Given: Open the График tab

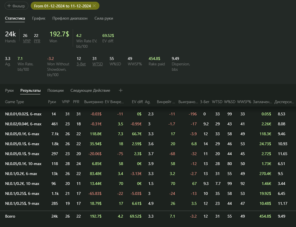Looking at the screenshot, I should pos(38,19).
